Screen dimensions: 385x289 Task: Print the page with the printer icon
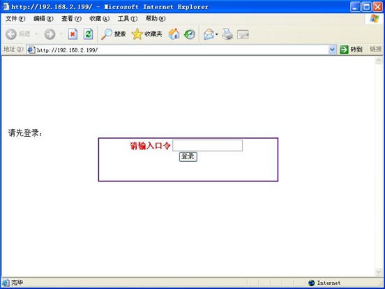[227, 34]
